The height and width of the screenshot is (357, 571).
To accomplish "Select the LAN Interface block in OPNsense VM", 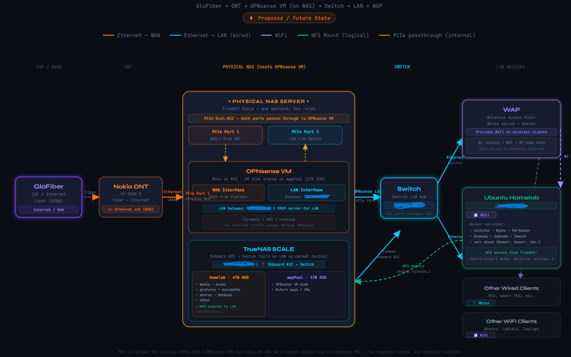I will coord(306,193).
